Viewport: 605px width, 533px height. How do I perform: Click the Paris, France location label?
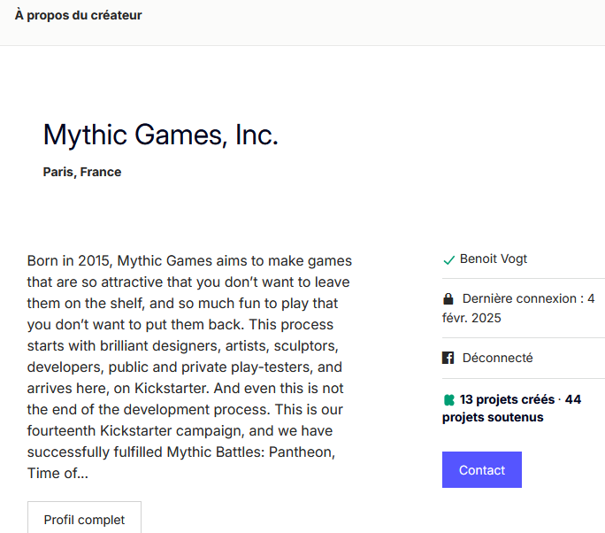(x=82, y=172)
